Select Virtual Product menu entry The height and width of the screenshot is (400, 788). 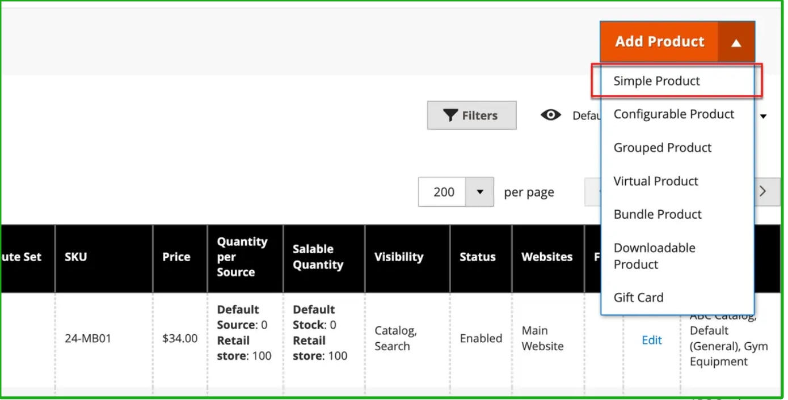(x=655, y=181)
